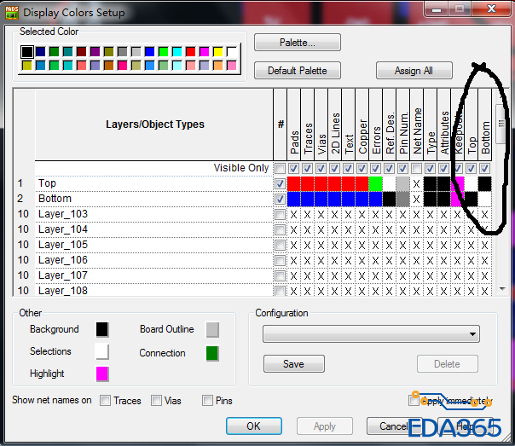Image resolution: width=515 pixels, height=446 pixels.
Task: Select the Layer_107 row label
Action: (63, 275)
